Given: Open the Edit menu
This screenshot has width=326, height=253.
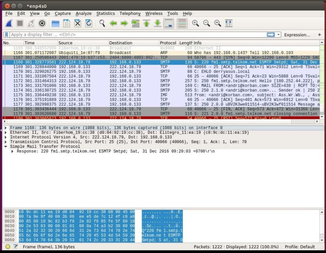Looking at the screenshot, I should [21, 13].
